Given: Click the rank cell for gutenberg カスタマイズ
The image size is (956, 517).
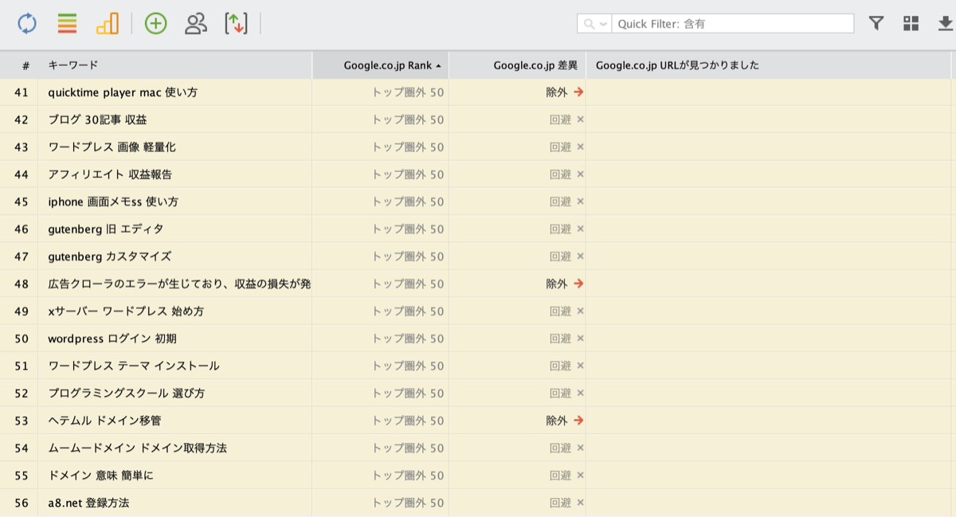Looking at the screenshot, I should pos(381,257).
